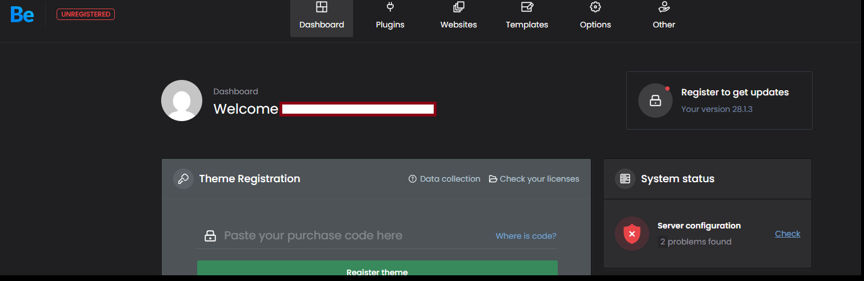Click the System status server icon
This screenshot has height=281, width=864.
tap(625, 179)
